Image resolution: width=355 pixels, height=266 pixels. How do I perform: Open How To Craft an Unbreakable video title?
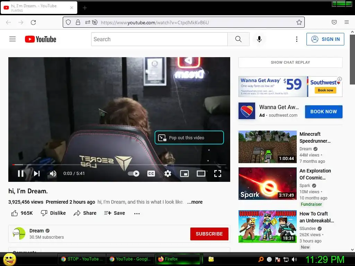317,217
